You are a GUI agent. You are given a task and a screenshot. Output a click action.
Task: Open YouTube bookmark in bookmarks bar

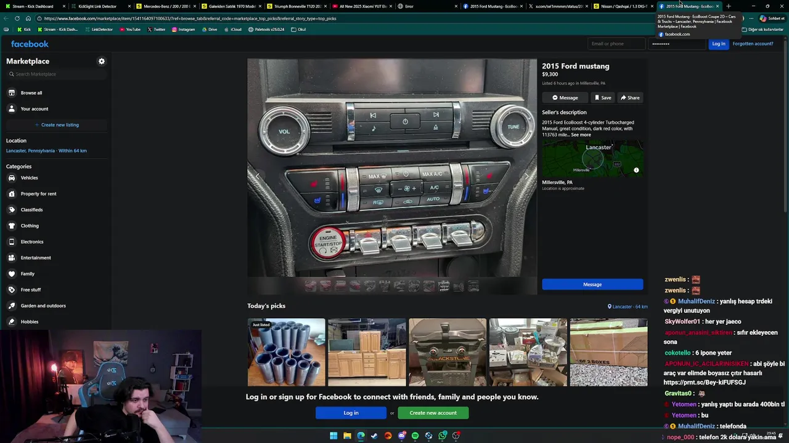[x=130, y=30]
